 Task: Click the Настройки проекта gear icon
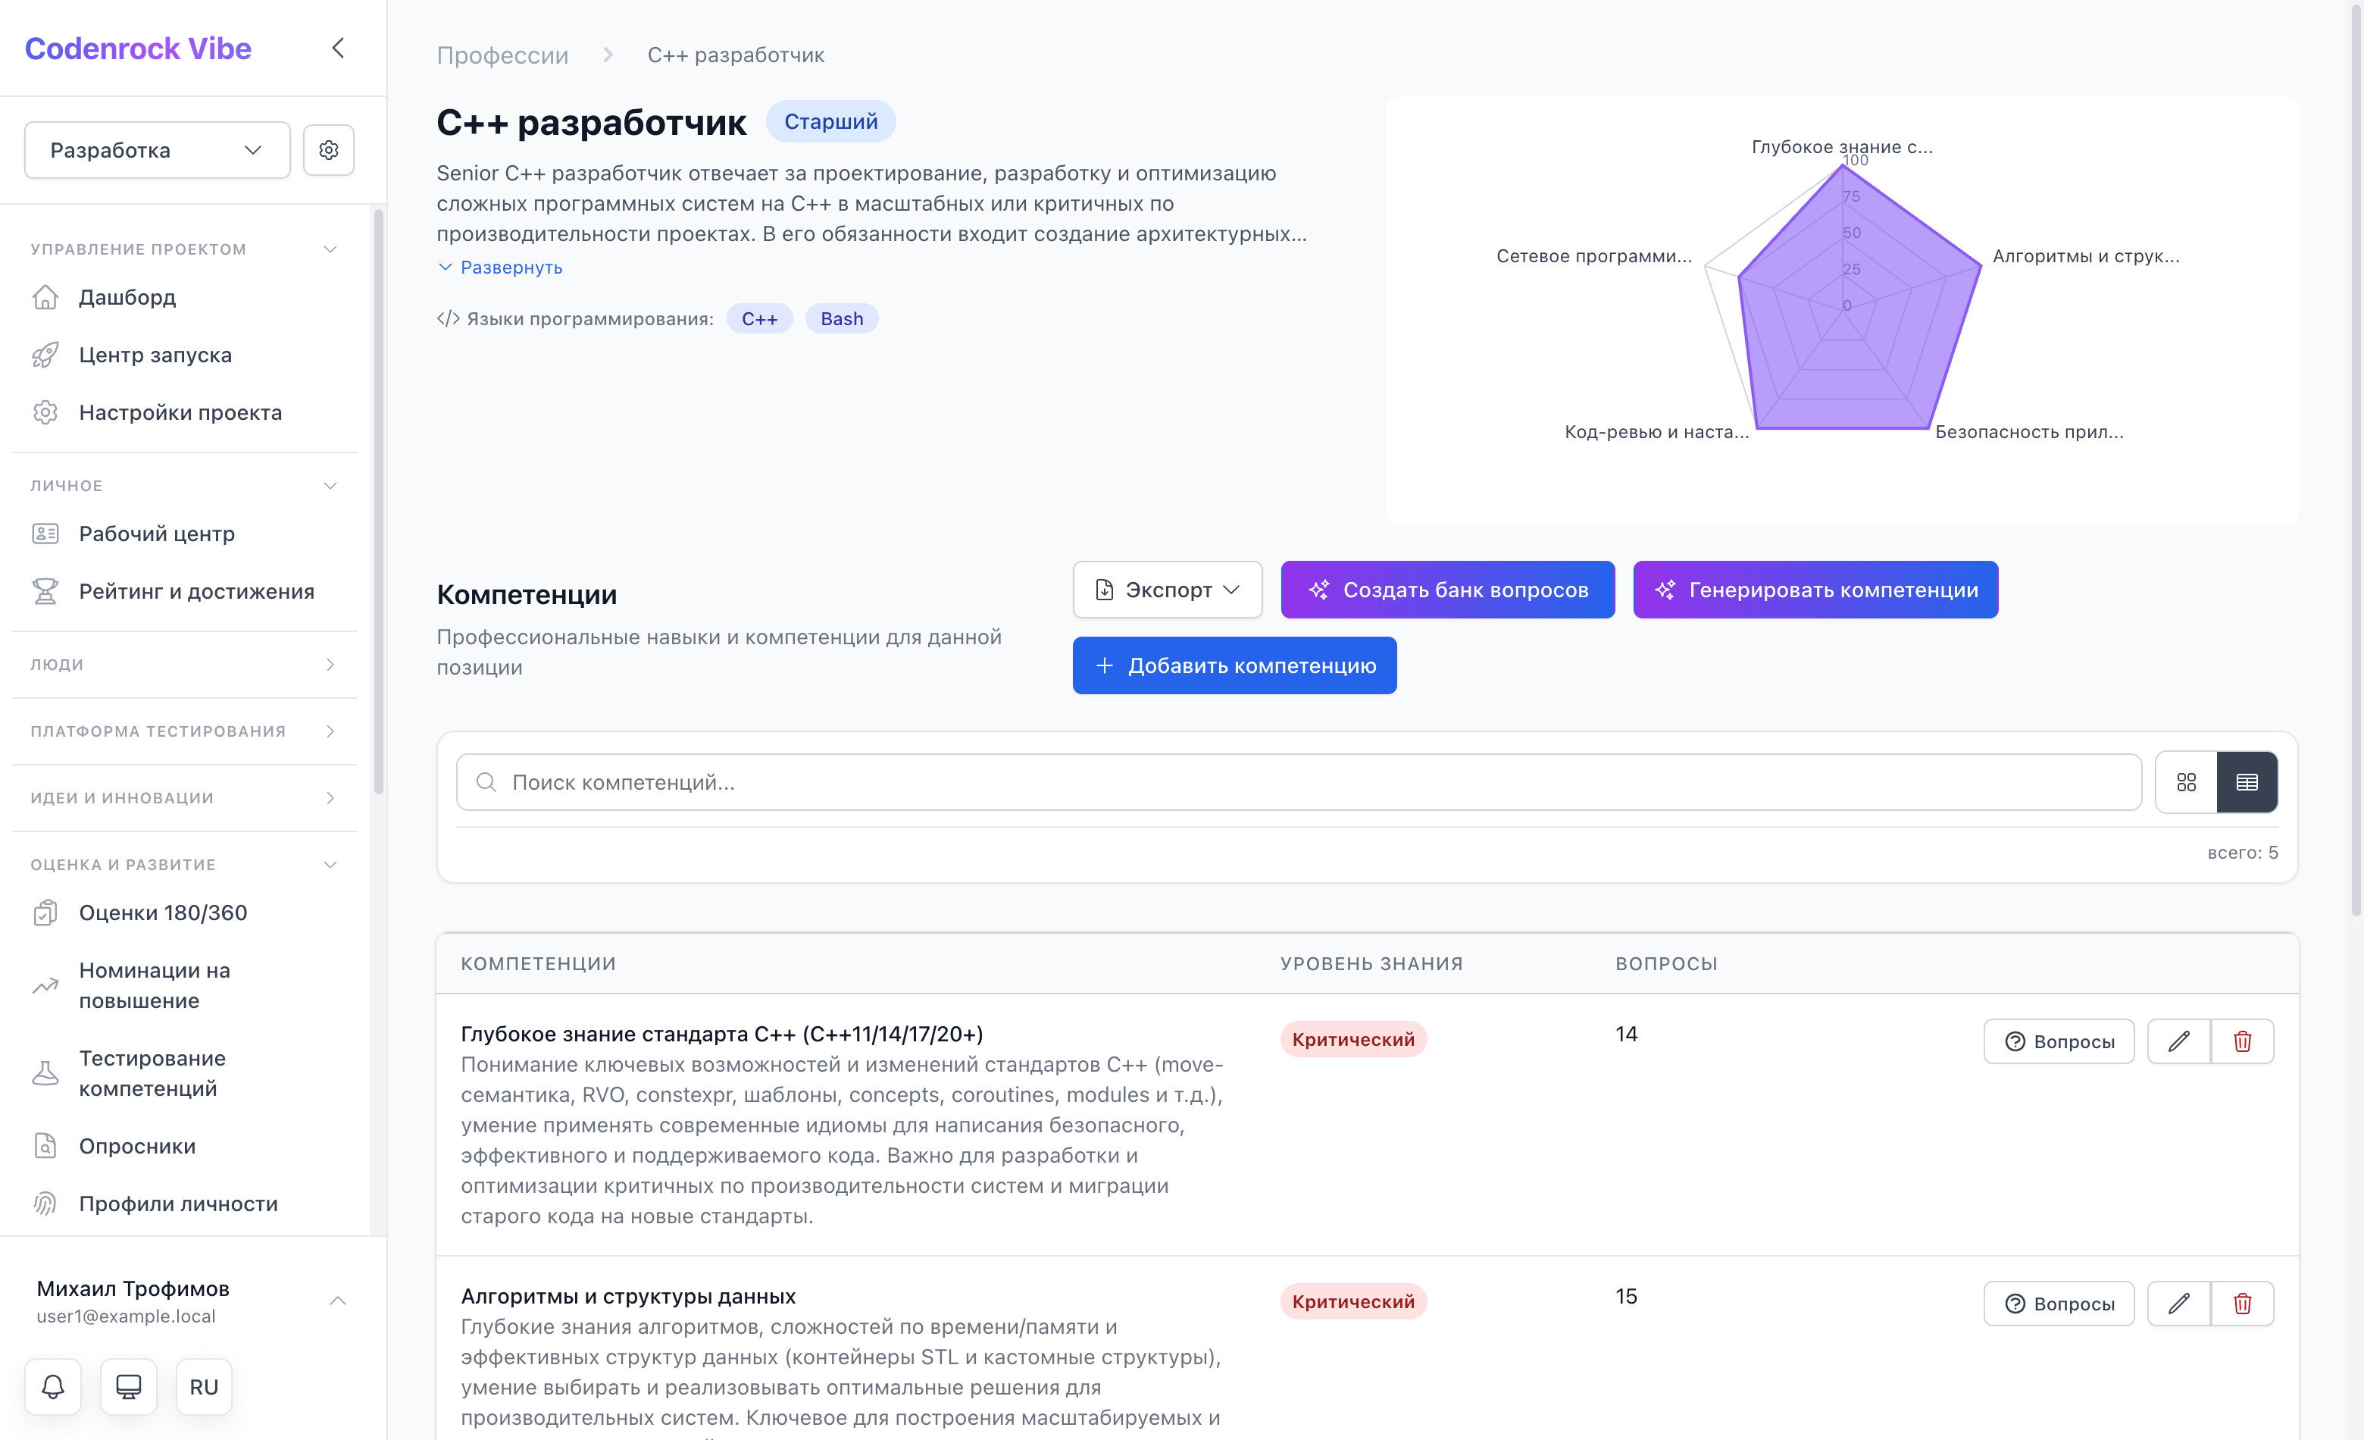click(45, 412)
